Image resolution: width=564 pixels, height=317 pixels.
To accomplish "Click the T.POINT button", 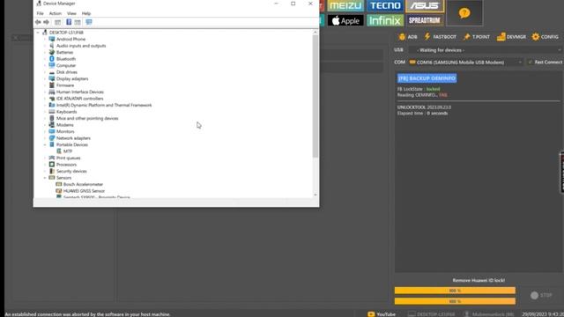I will click(x=477, y=37).
